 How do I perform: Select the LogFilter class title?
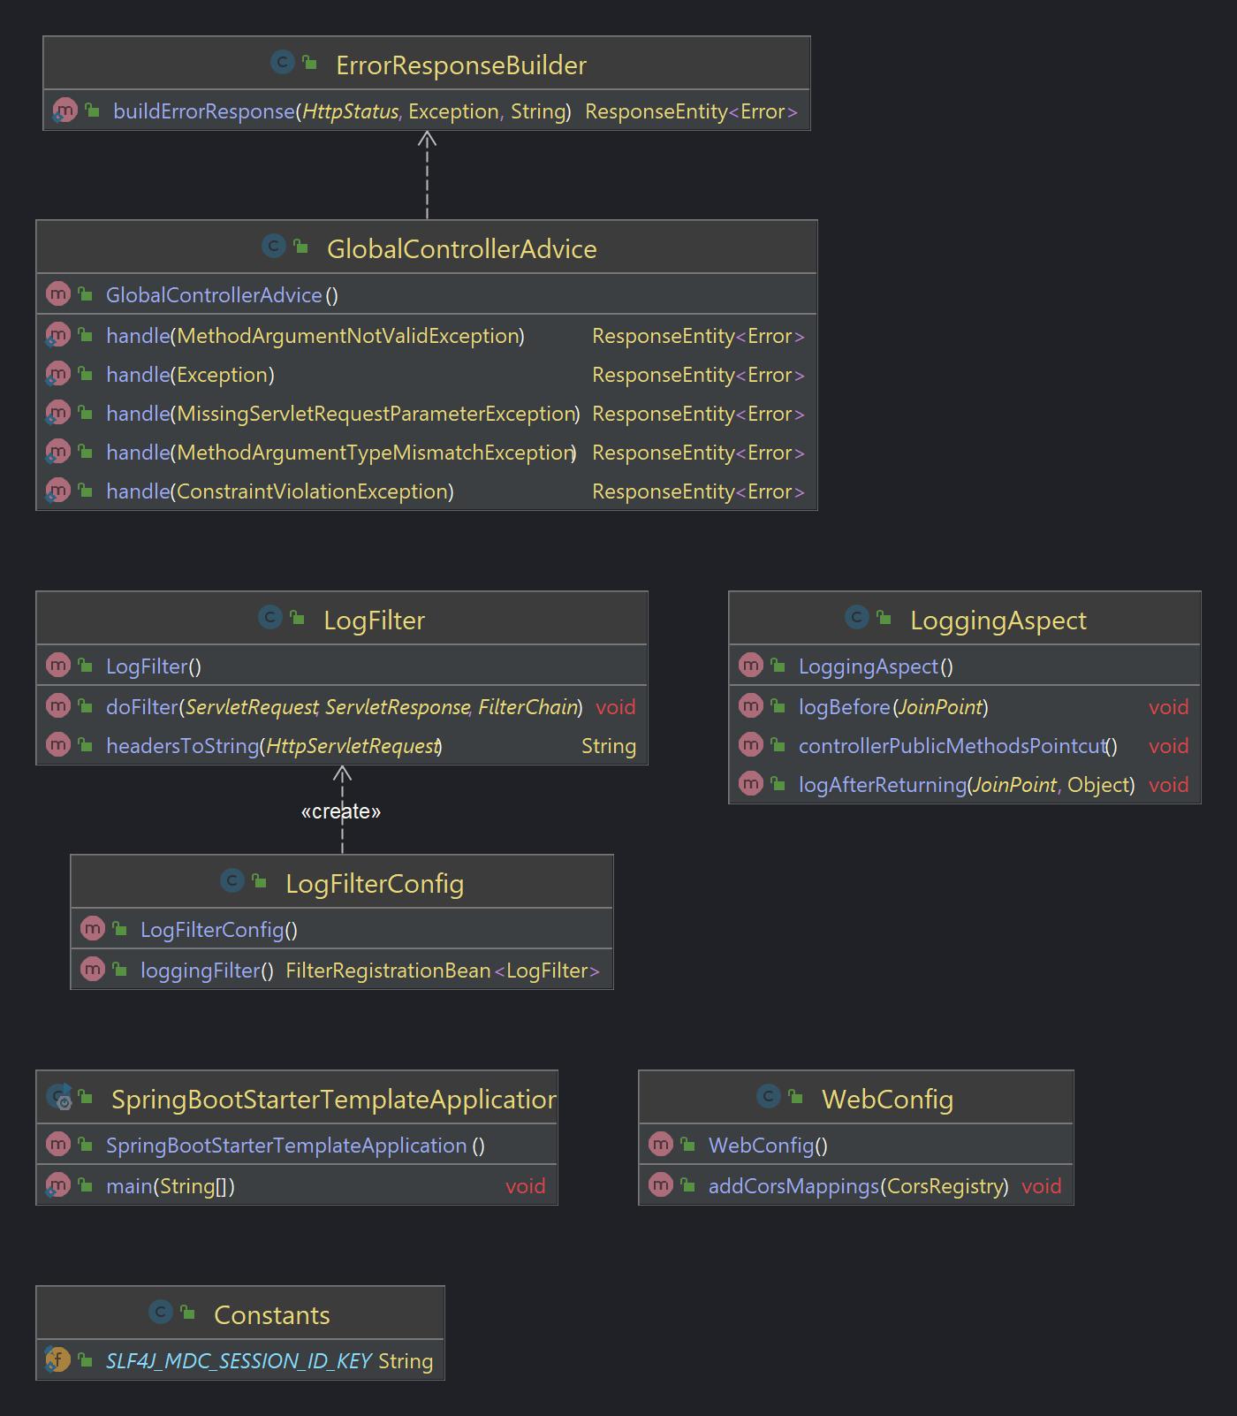tap(374, 620)
